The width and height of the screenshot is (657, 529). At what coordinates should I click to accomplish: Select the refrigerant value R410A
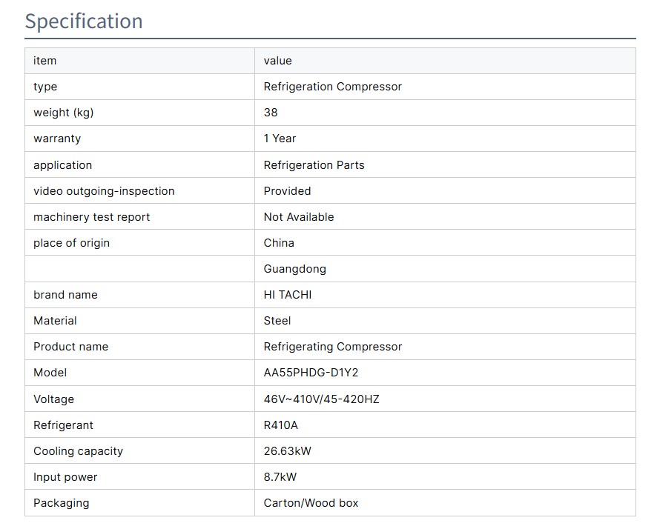(x=281, y=425)
